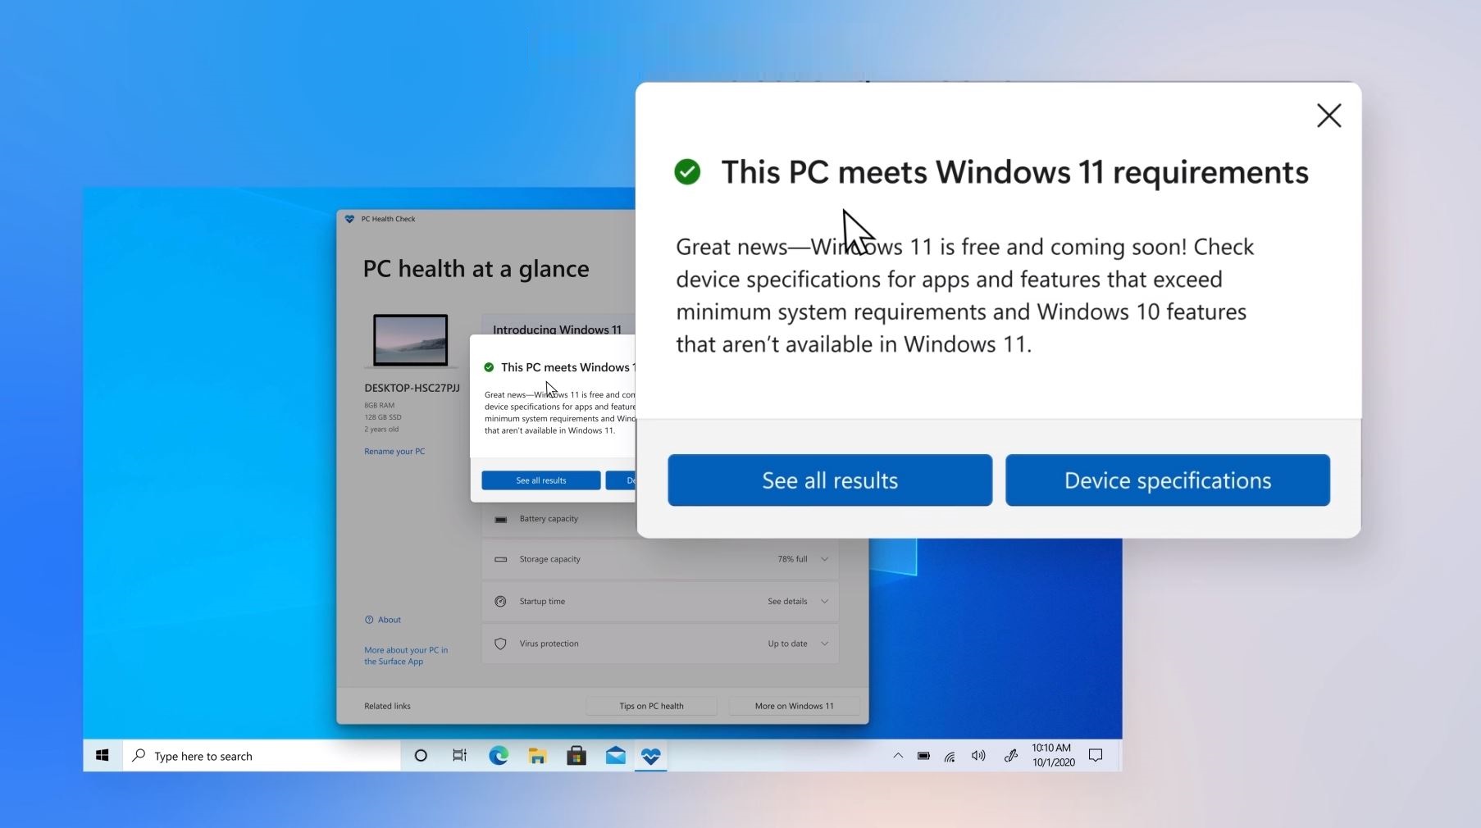Open Task View in the taskbar
The height and width of the screenshot is (828, 1481).
coord(460,756)
